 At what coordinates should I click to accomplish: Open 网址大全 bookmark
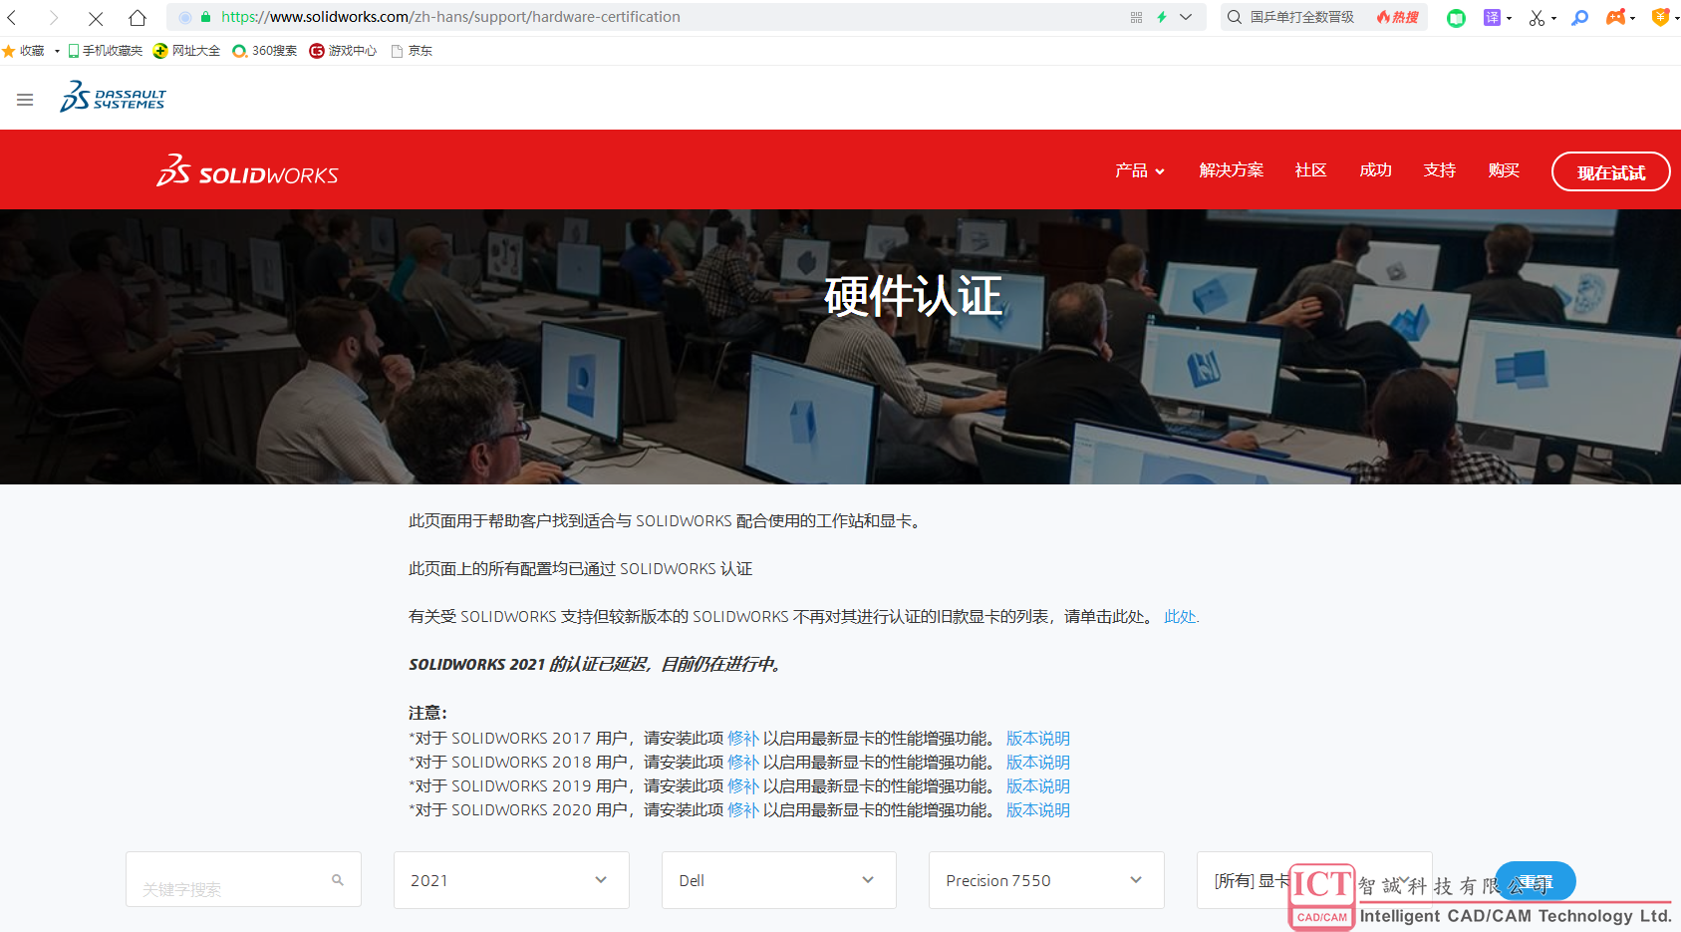click(186, 51)
